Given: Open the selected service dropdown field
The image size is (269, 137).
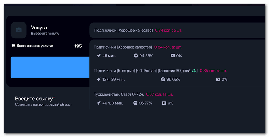Looking at the screenshot, I should coord(177,30).
